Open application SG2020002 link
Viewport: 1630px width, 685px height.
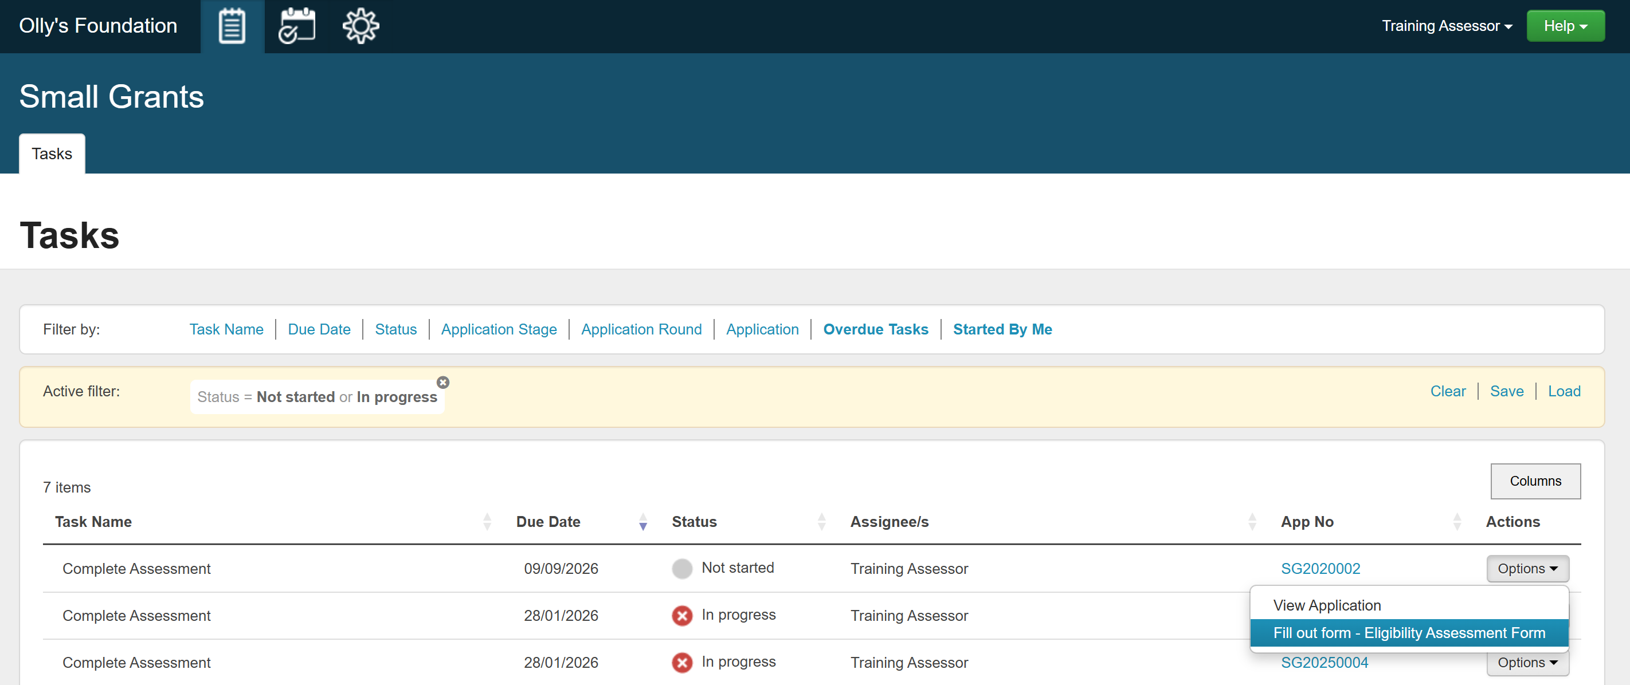(x=1320, y=569)
